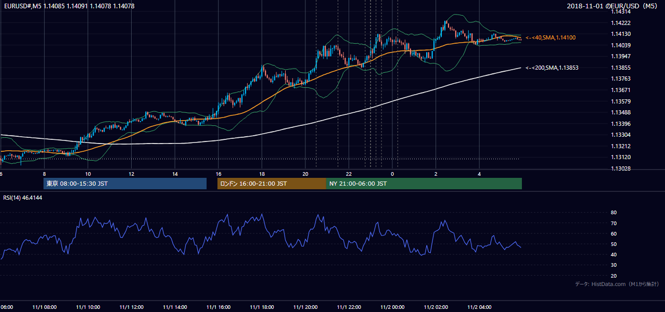Click the 2018-11-01 EUR/USD (M5) chart title
This screenshot has width=665, height=312.
pos(613,6)
